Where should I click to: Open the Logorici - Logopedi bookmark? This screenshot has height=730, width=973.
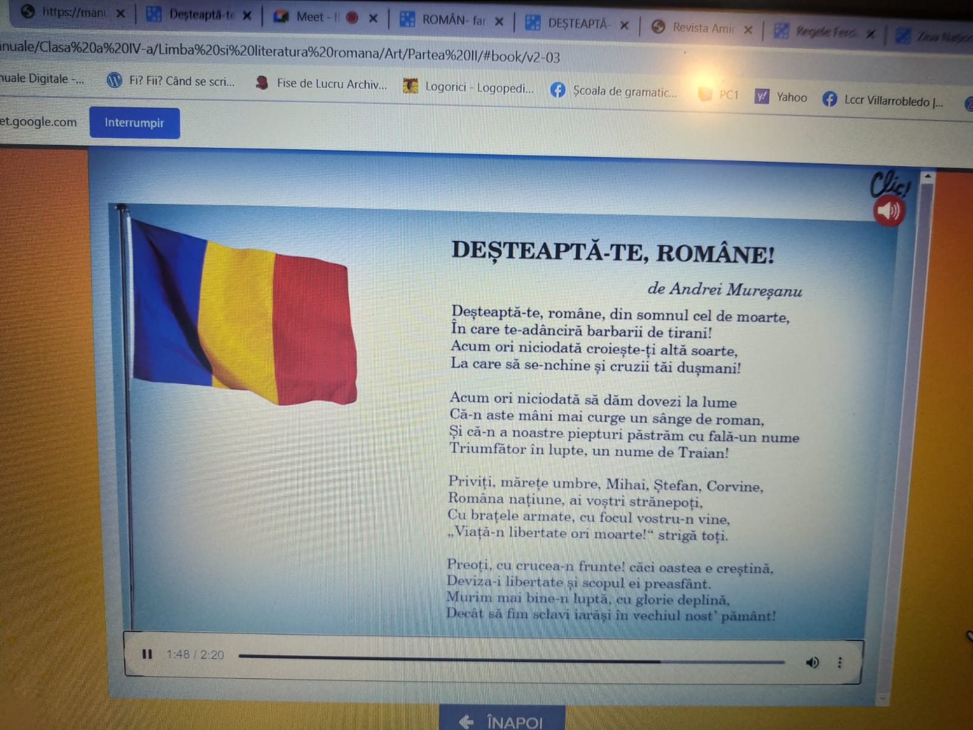(x=478, y=88)
